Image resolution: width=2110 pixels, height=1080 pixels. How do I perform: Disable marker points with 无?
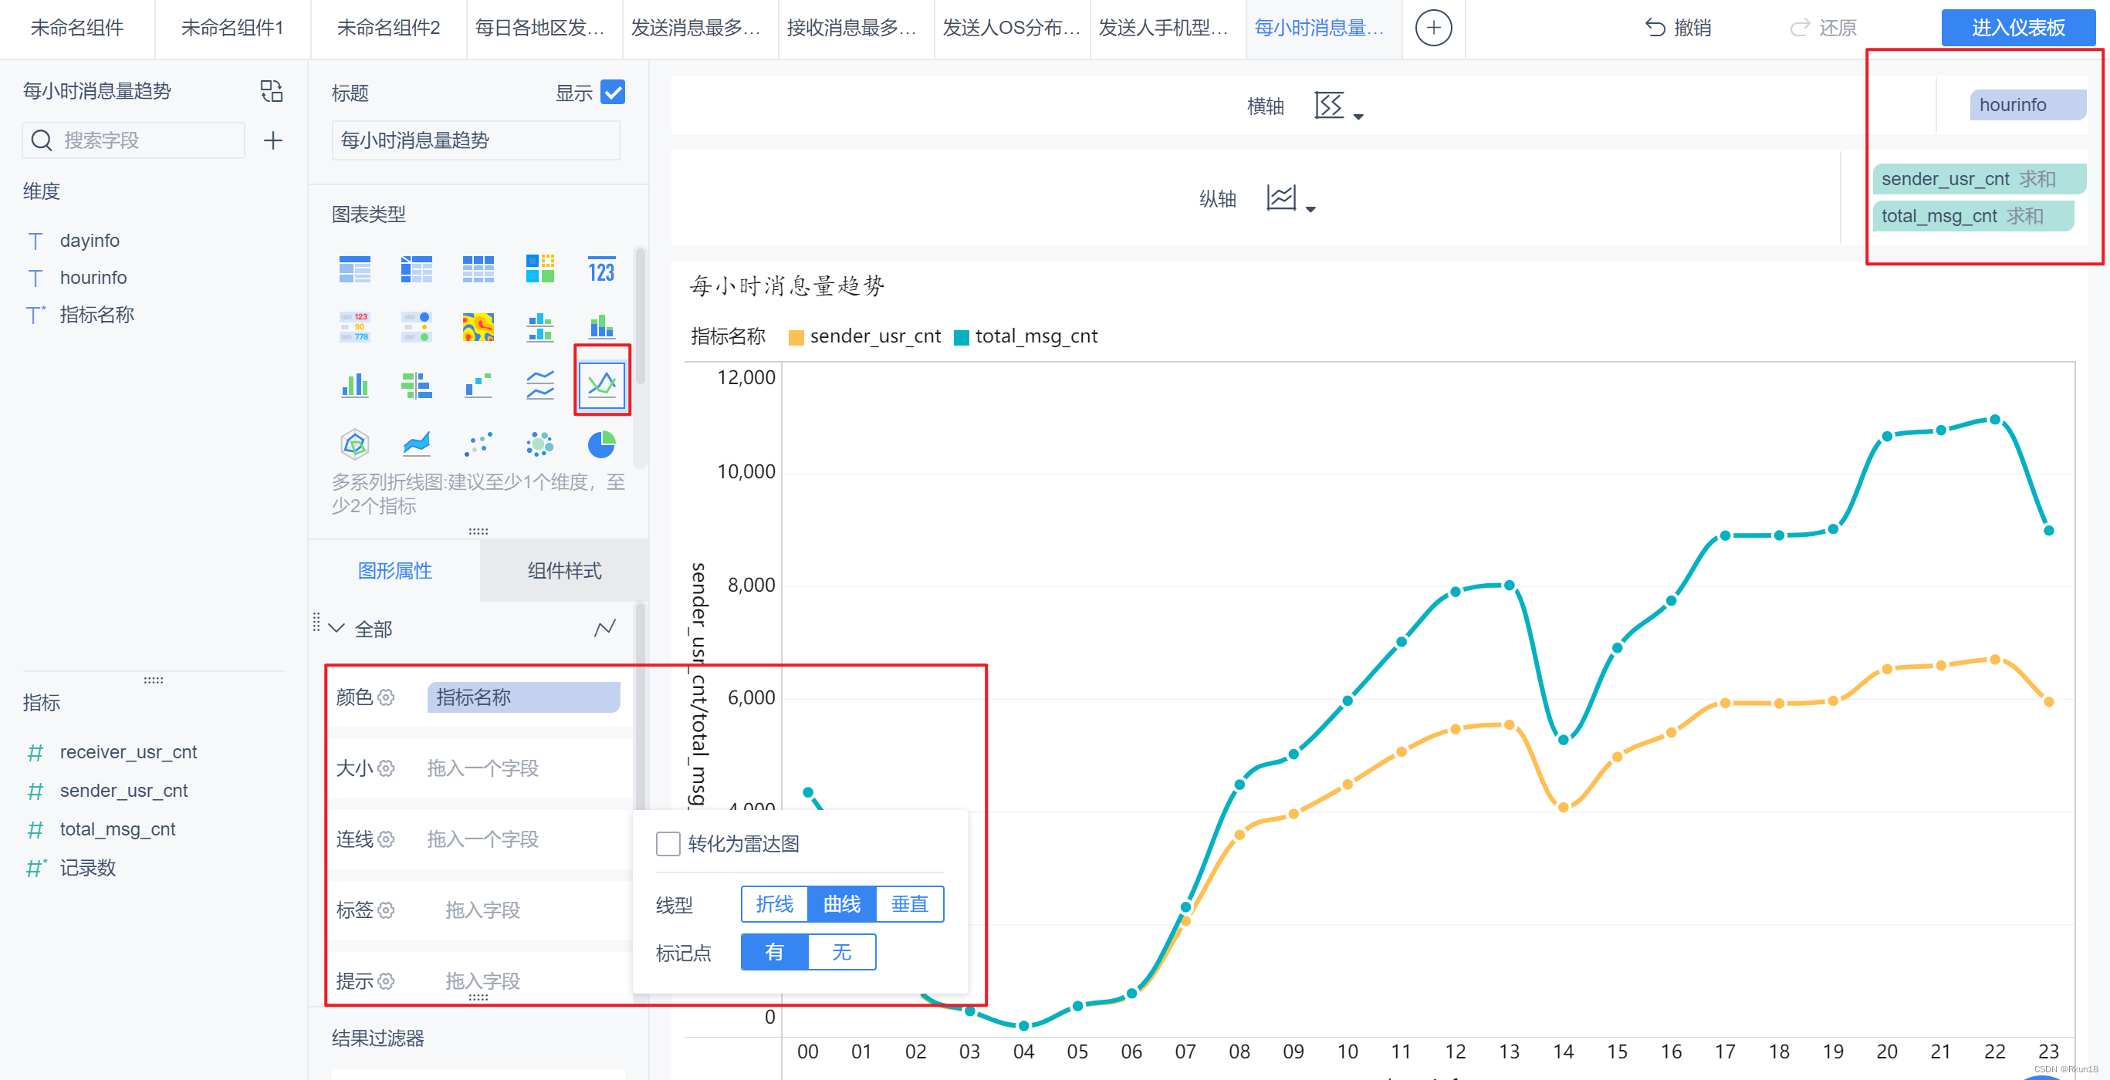tap(841, 952)
